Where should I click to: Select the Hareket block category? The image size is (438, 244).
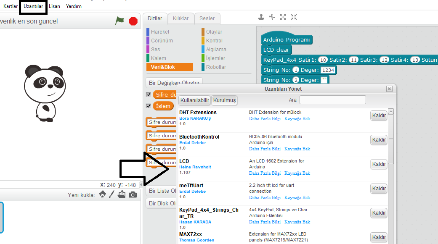(x=160, y=32)
